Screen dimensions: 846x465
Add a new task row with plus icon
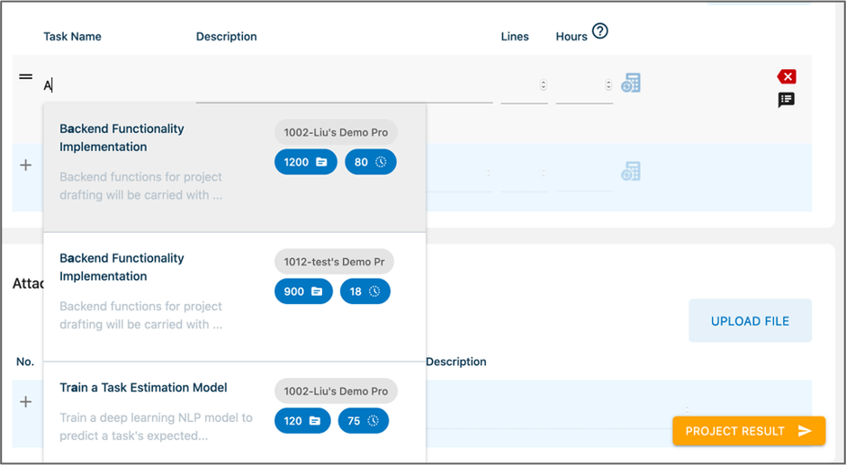[x=26, y=165]
